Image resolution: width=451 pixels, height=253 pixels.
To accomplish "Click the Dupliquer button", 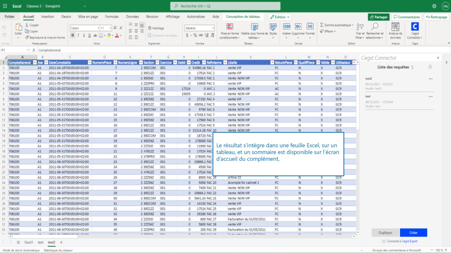I will 385,233.
